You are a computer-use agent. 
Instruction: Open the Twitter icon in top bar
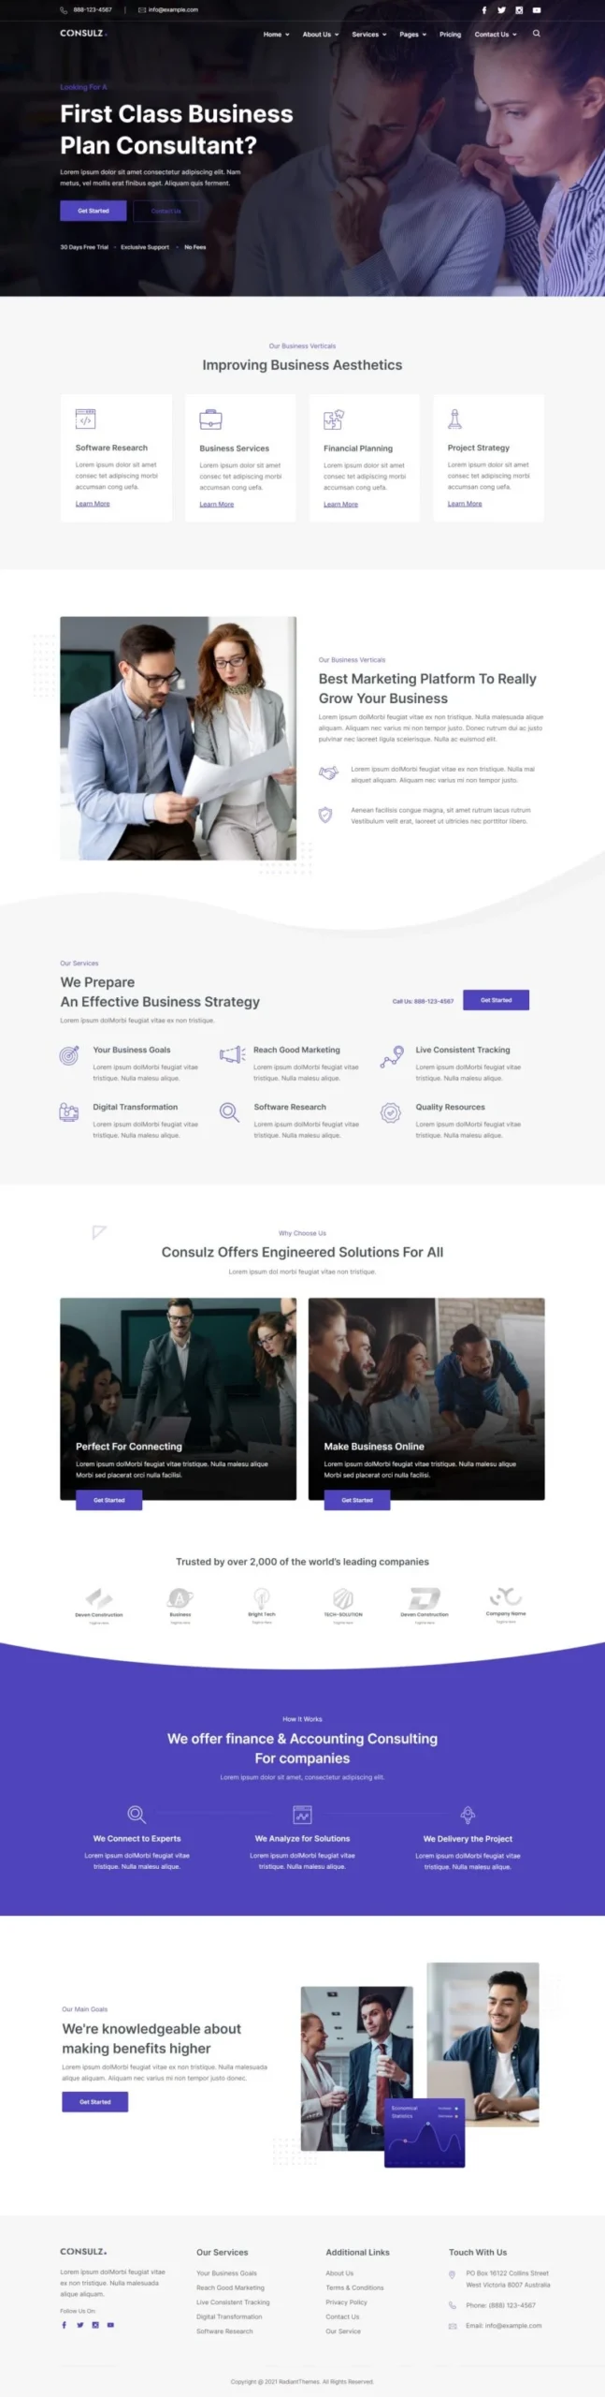[x=501, y=9]
